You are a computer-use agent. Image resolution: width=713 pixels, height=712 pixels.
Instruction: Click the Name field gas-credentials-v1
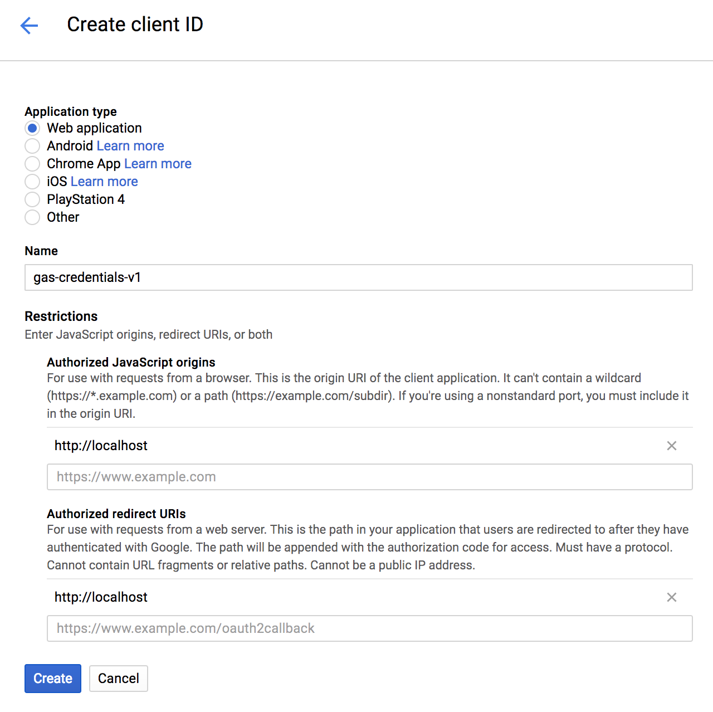[x=358, y=277]
